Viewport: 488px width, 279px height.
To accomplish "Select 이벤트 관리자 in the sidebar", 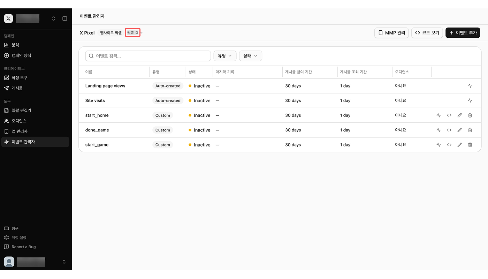I will pyautogui.click(x=35, y=142).
